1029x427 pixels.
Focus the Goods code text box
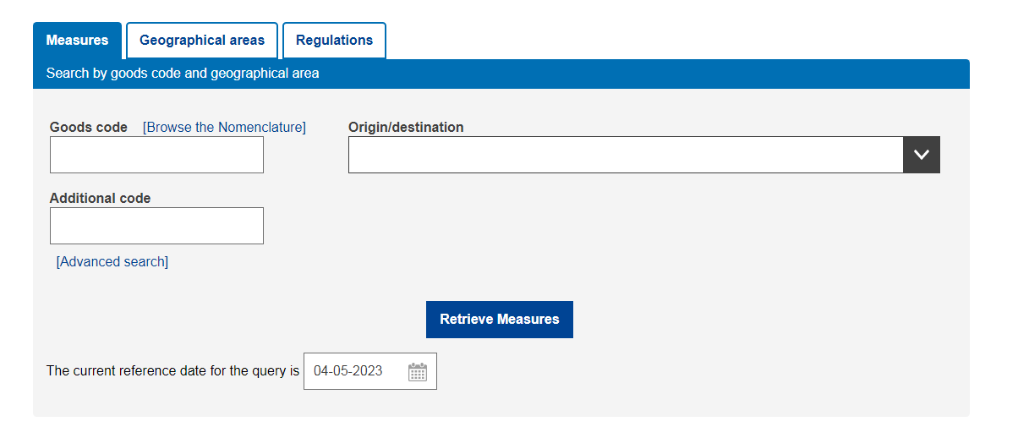(x=156, y=155)
